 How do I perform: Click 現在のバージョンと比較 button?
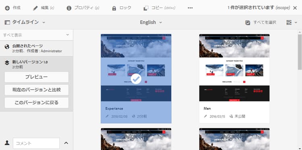37,90
